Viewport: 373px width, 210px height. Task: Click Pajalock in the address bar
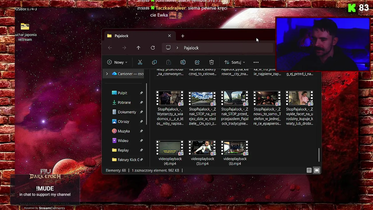191,48
